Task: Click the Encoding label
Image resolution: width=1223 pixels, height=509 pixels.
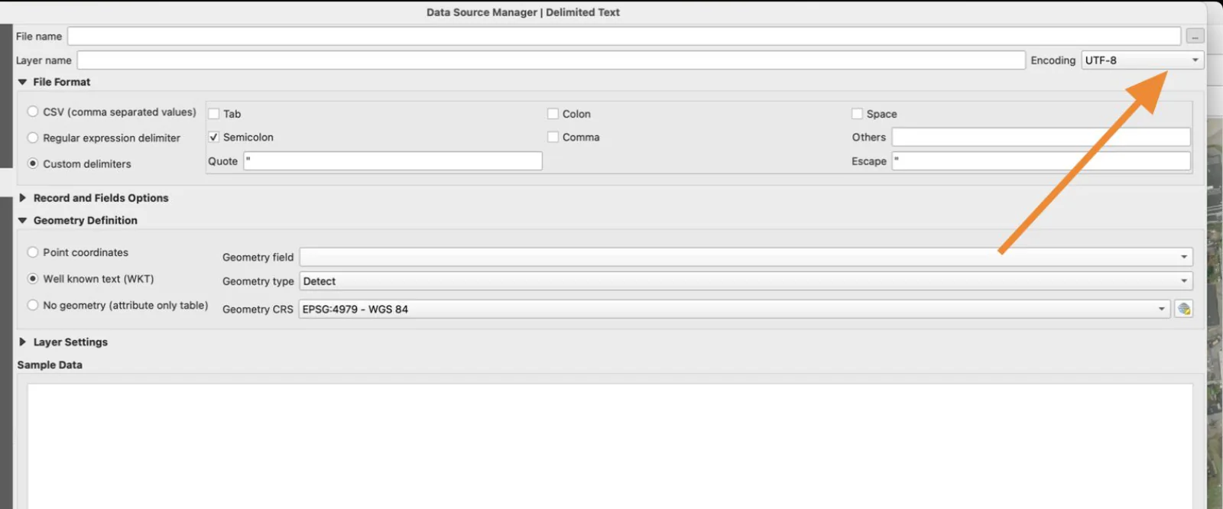Action: (x=1053, y=60)
